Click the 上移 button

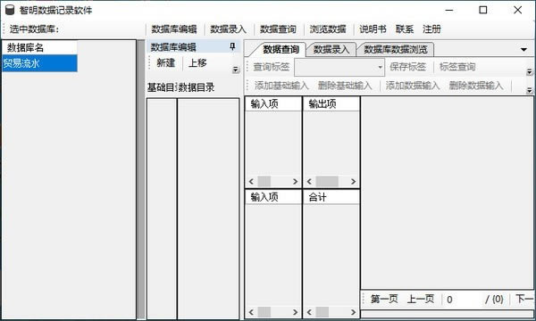(197, 63)
